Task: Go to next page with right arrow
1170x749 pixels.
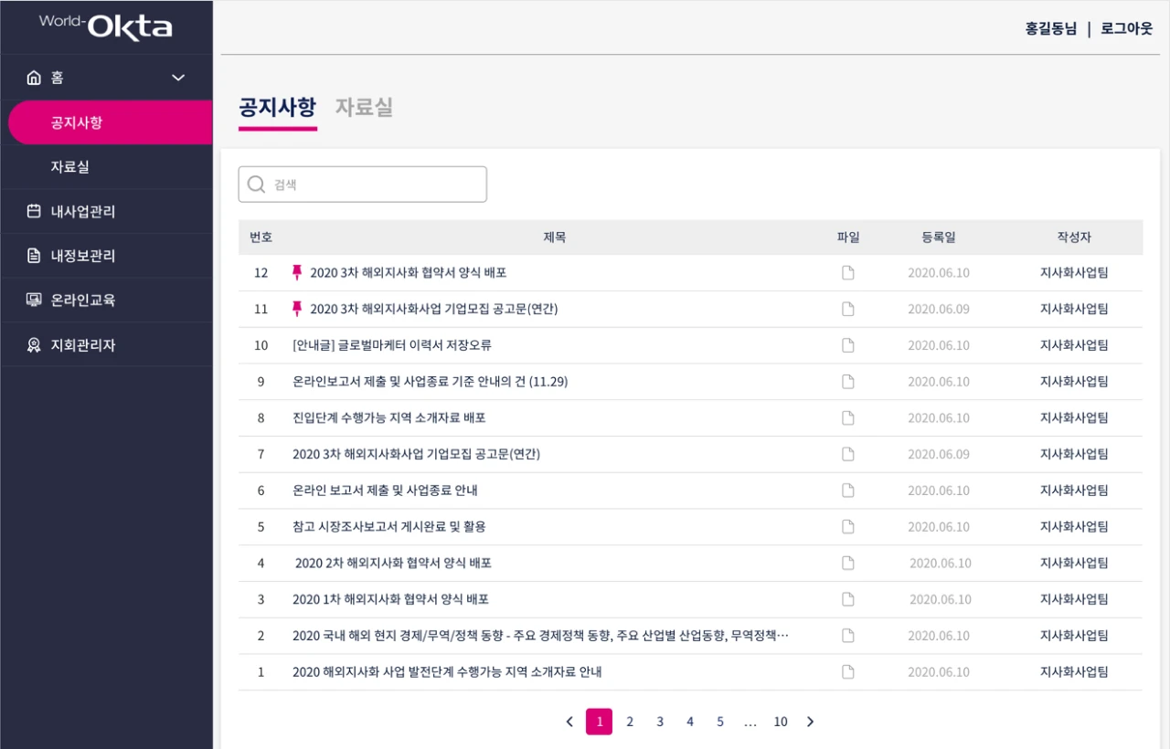Action: tap(810, 722)
